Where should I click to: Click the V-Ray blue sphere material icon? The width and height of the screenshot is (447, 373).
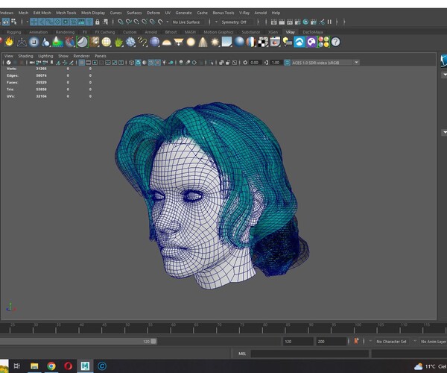[239, 42]
